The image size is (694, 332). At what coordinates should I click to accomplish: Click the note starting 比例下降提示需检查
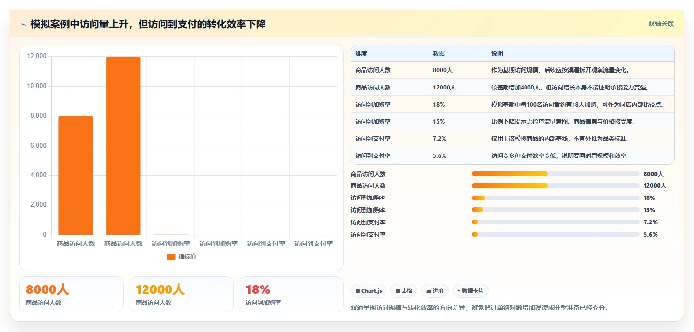tap(563, 122)
